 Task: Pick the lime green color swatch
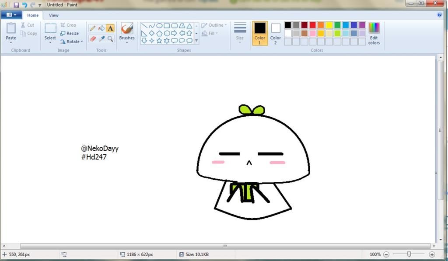point(337,33)
